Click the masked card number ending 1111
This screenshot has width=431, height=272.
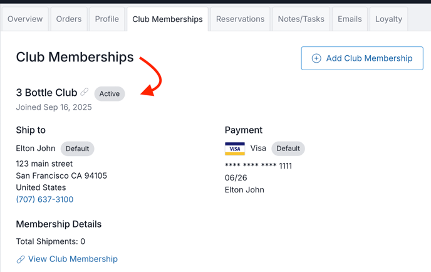258,166
